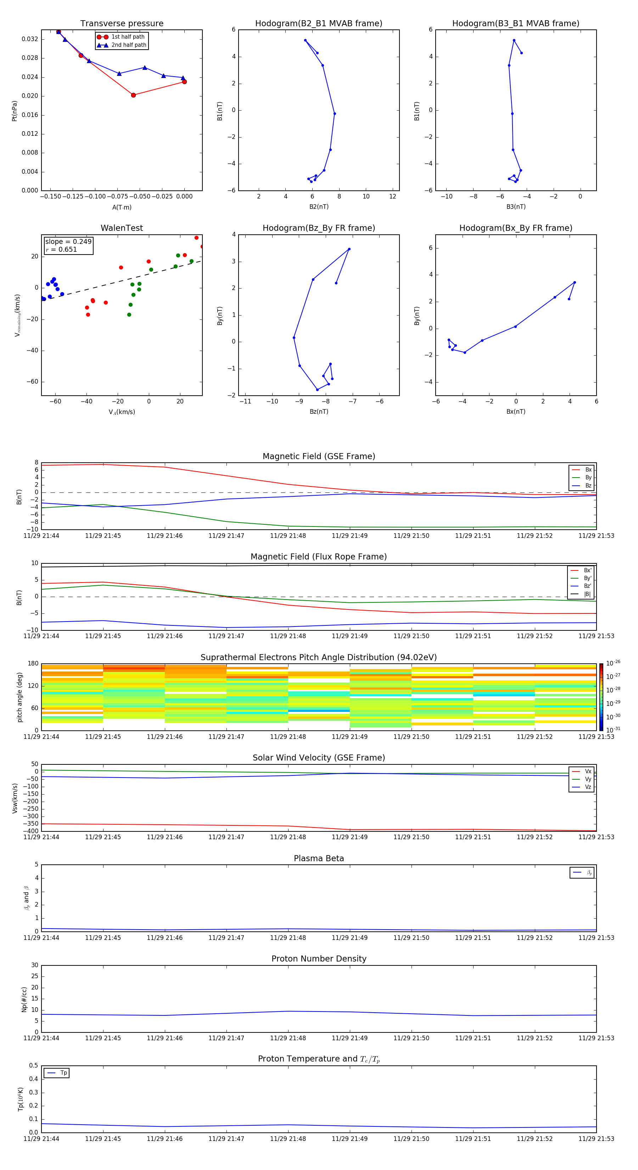The height and width of the screenshot is (1170, 638).
Task: Click the 'WalenTest' plot title
Action: [122, 228]
